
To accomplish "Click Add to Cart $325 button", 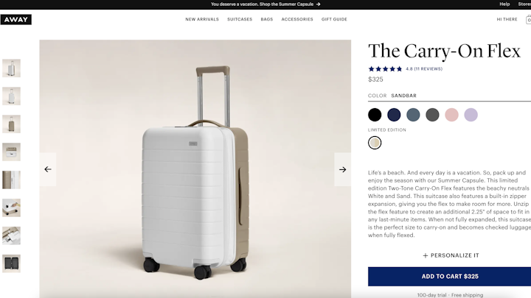I will (x=449, y=277).
